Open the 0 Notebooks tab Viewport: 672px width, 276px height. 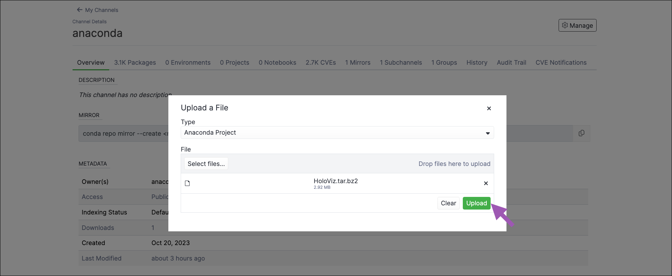pyautogui.click(x=277, y=63)
